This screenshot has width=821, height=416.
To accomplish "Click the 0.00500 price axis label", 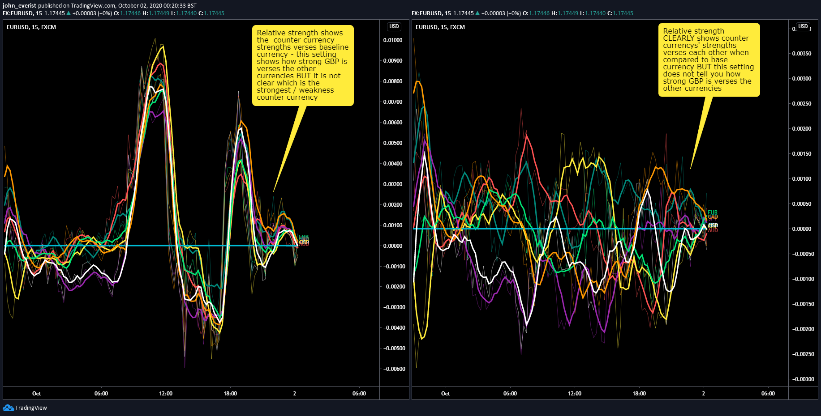I will click(393, 143).
